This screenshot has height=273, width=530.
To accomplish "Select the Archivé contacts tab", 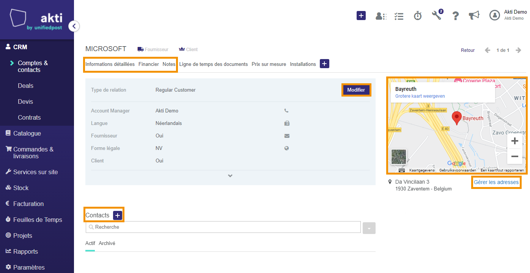I will [107, 243].
